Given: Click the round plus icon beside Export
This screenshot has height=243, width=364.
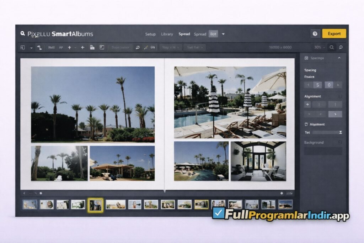Looking at the screenshot, I should (x=315, y=33).
